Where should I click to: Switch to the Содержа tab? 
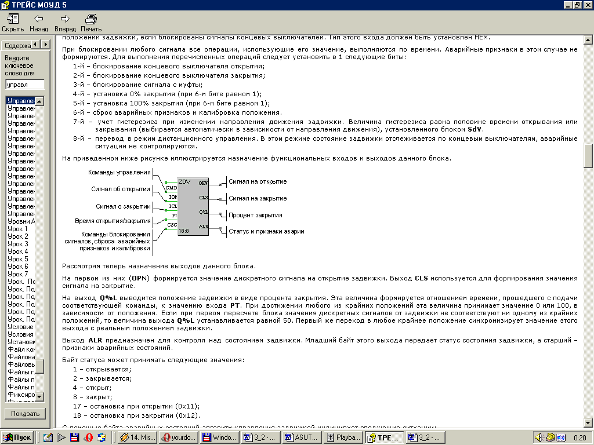(x=17, y=45)
